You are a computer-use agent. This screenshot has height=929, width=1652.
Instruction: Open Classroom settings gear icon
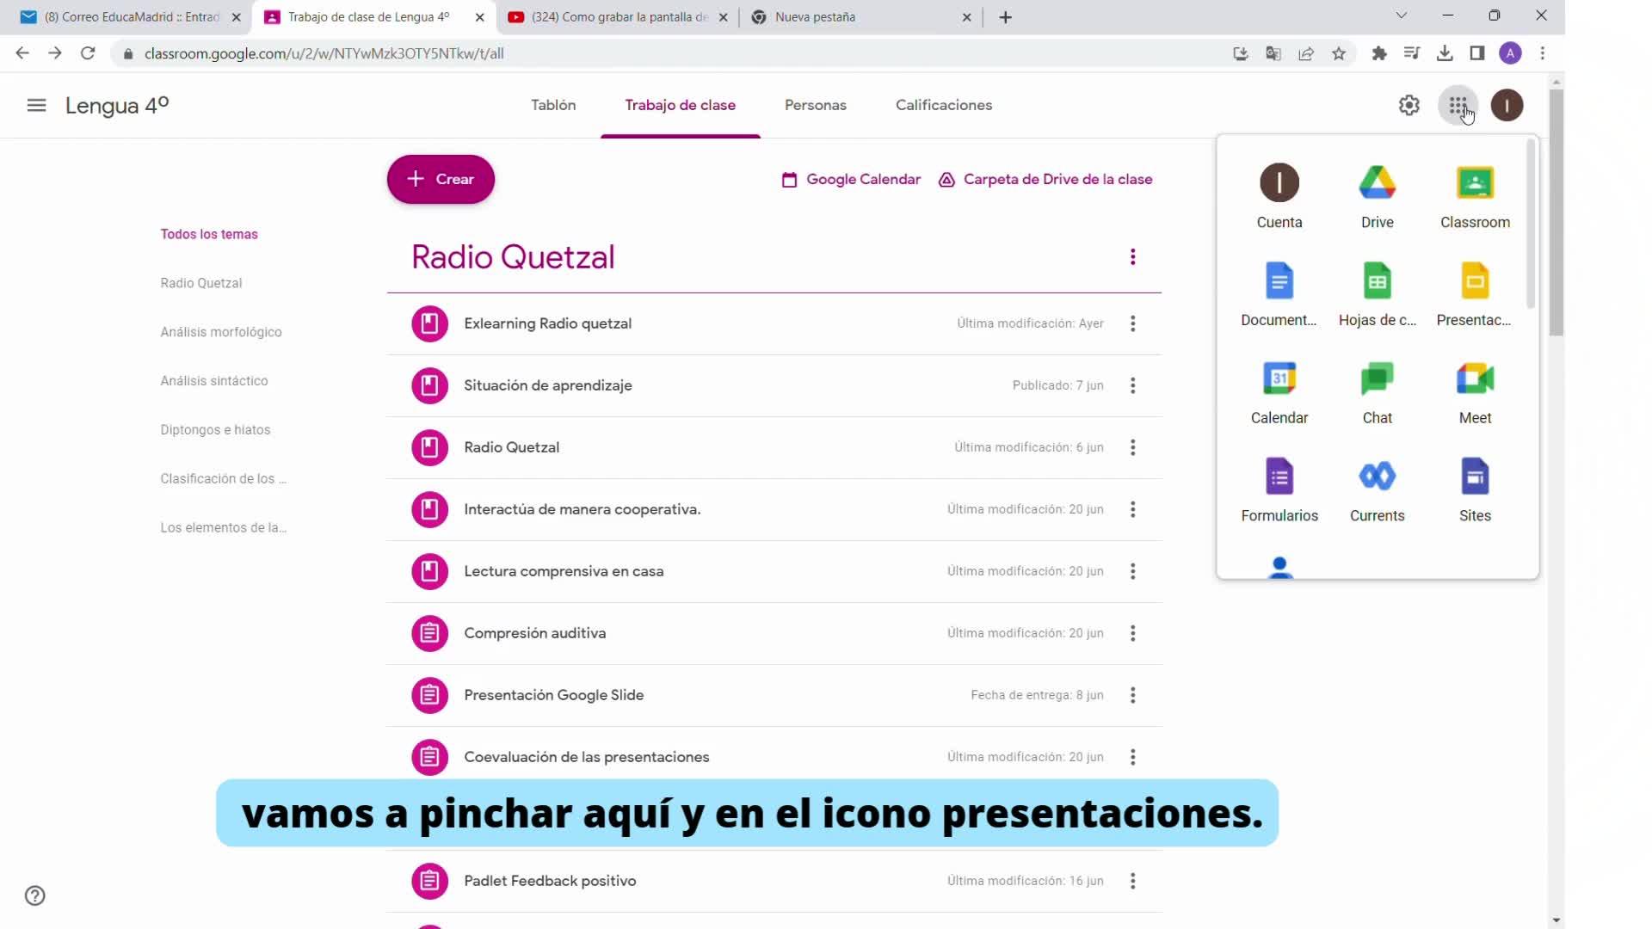click(1409, 105)
